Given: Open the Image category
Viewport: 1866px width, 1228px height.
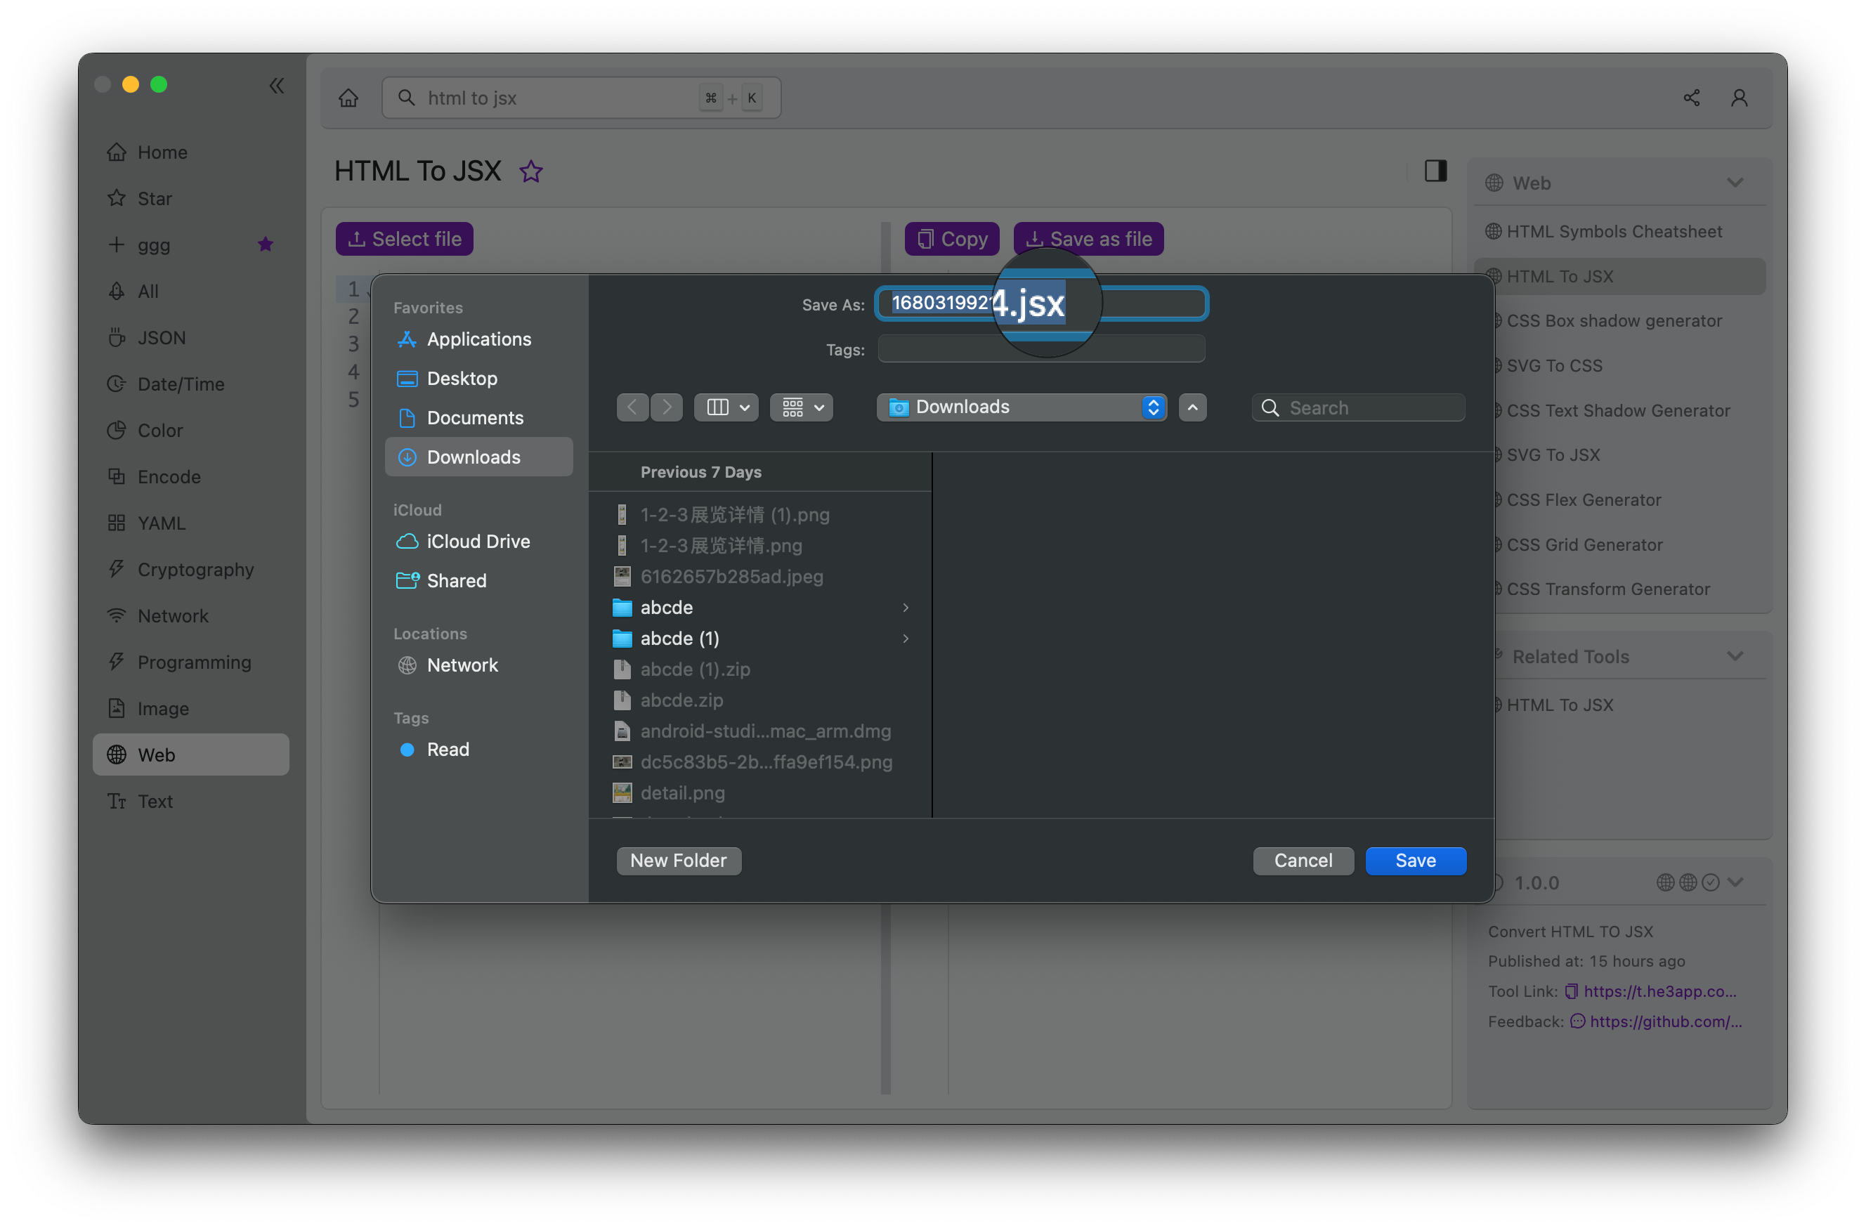Looking at the screenshot, I should (190, 708).
